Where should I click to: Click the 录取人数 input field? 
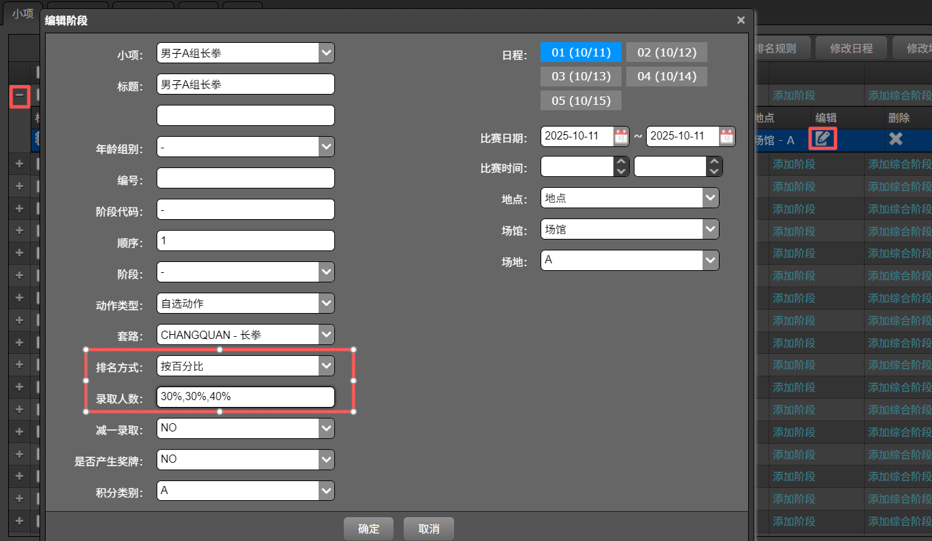(245, 397)
